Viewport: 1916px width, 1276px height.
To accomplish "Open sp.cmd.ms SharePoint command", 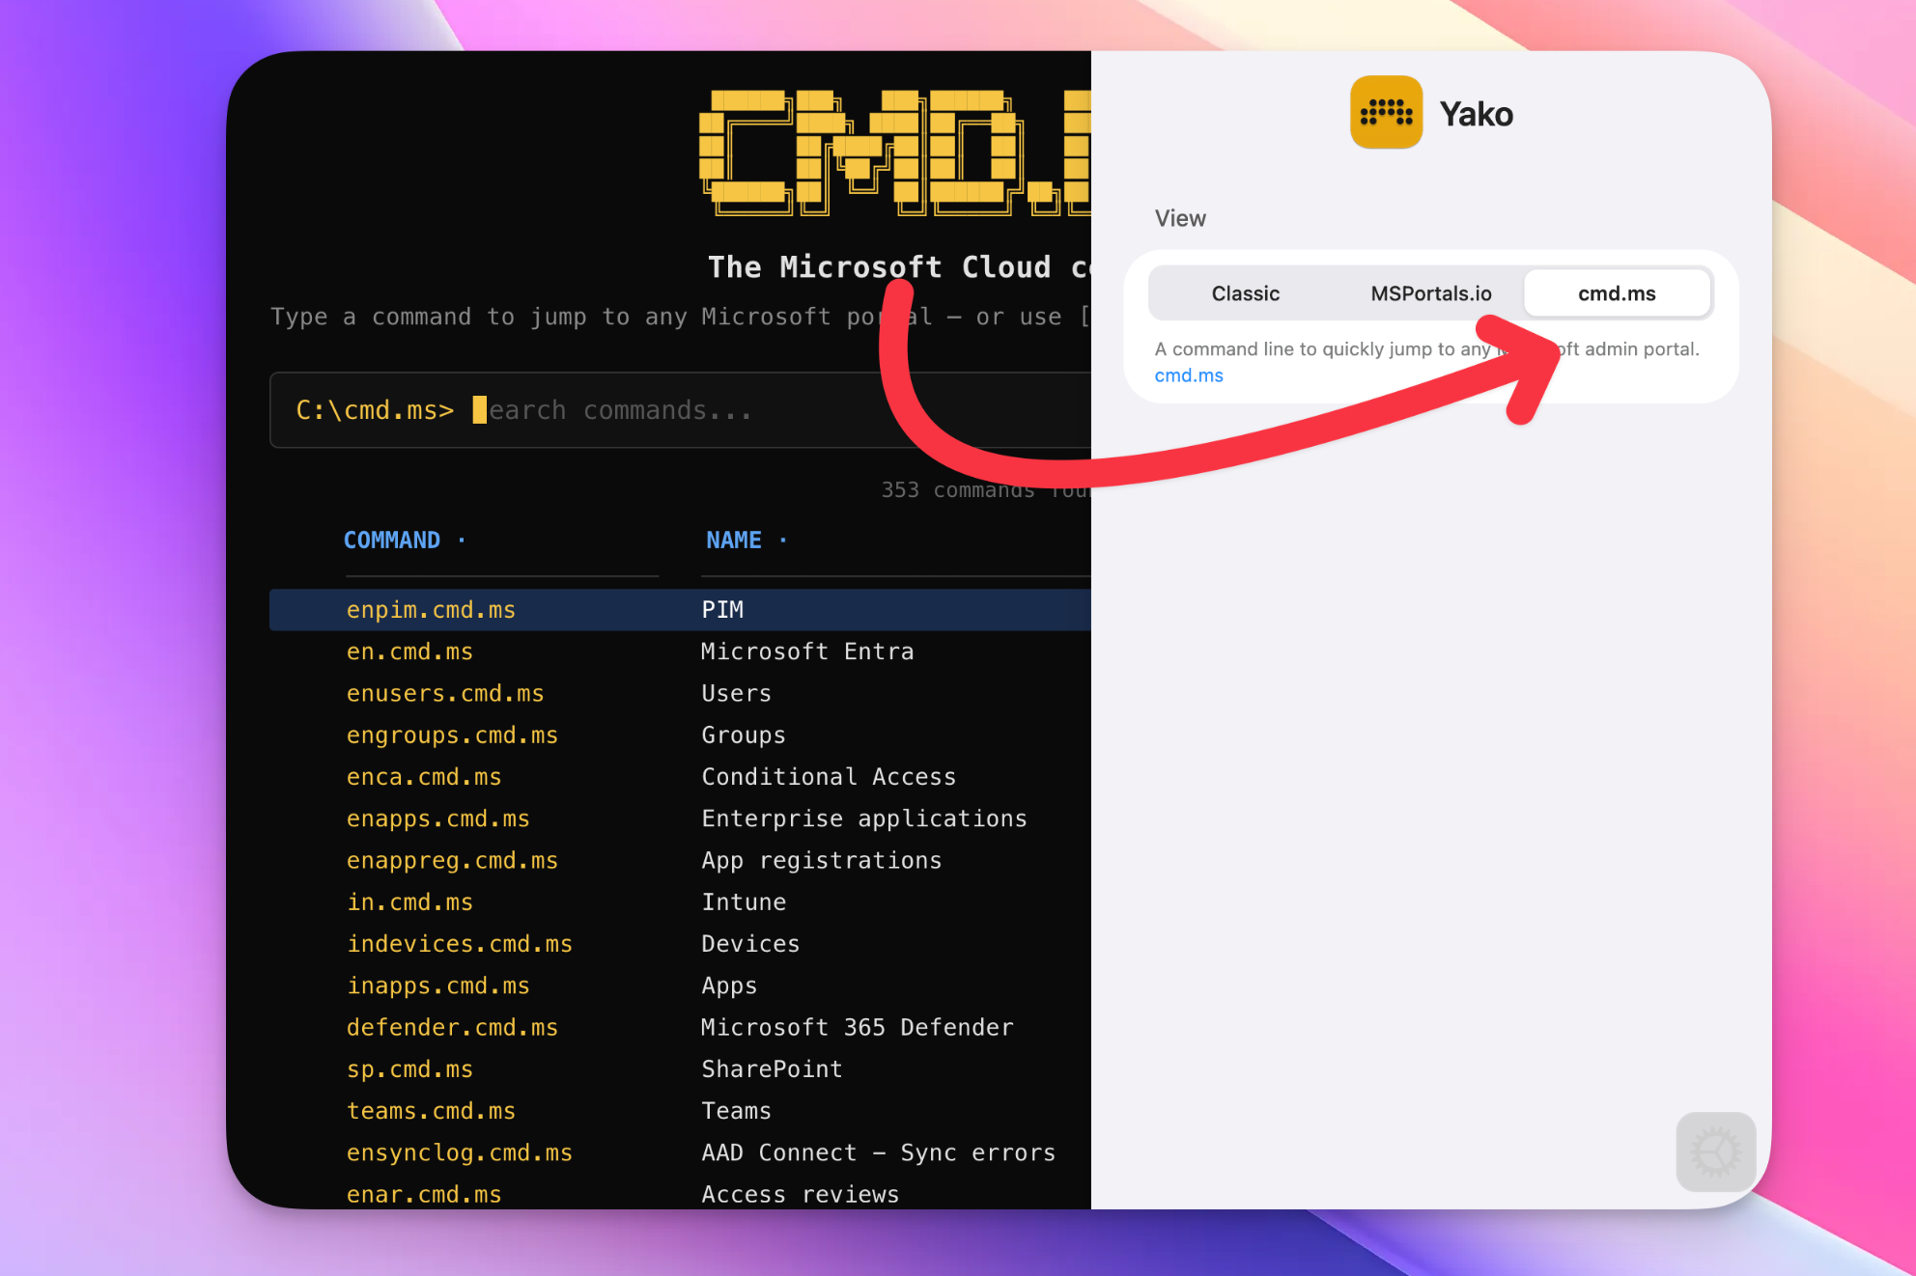I will (x=409, y=1068).
